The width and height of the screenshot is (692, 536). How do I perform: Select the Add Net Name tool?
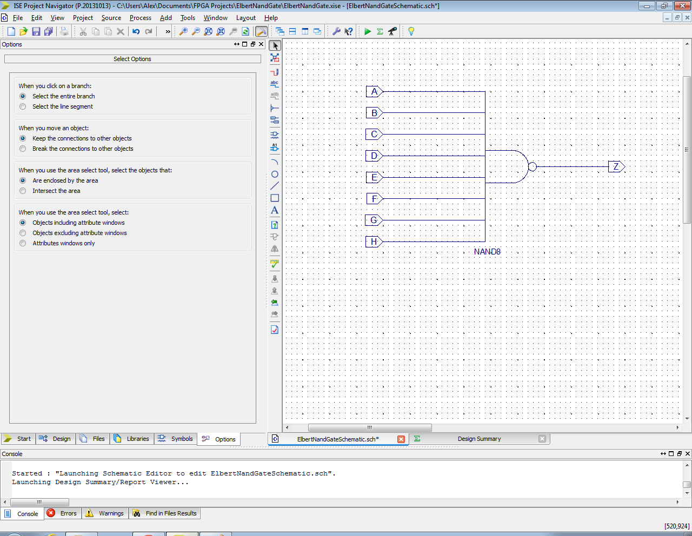tap(275, 84)
